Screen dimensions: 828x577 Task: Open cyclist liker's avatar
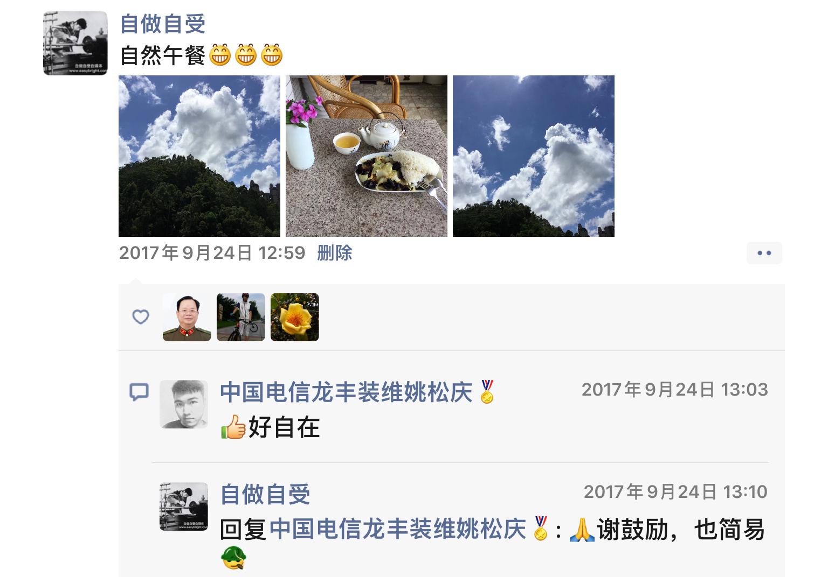241,317
